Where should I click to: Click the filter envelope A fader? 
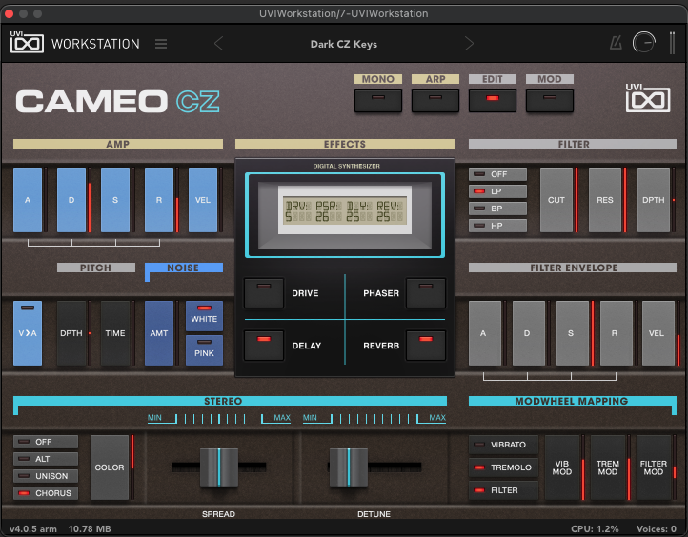(485, 333)
